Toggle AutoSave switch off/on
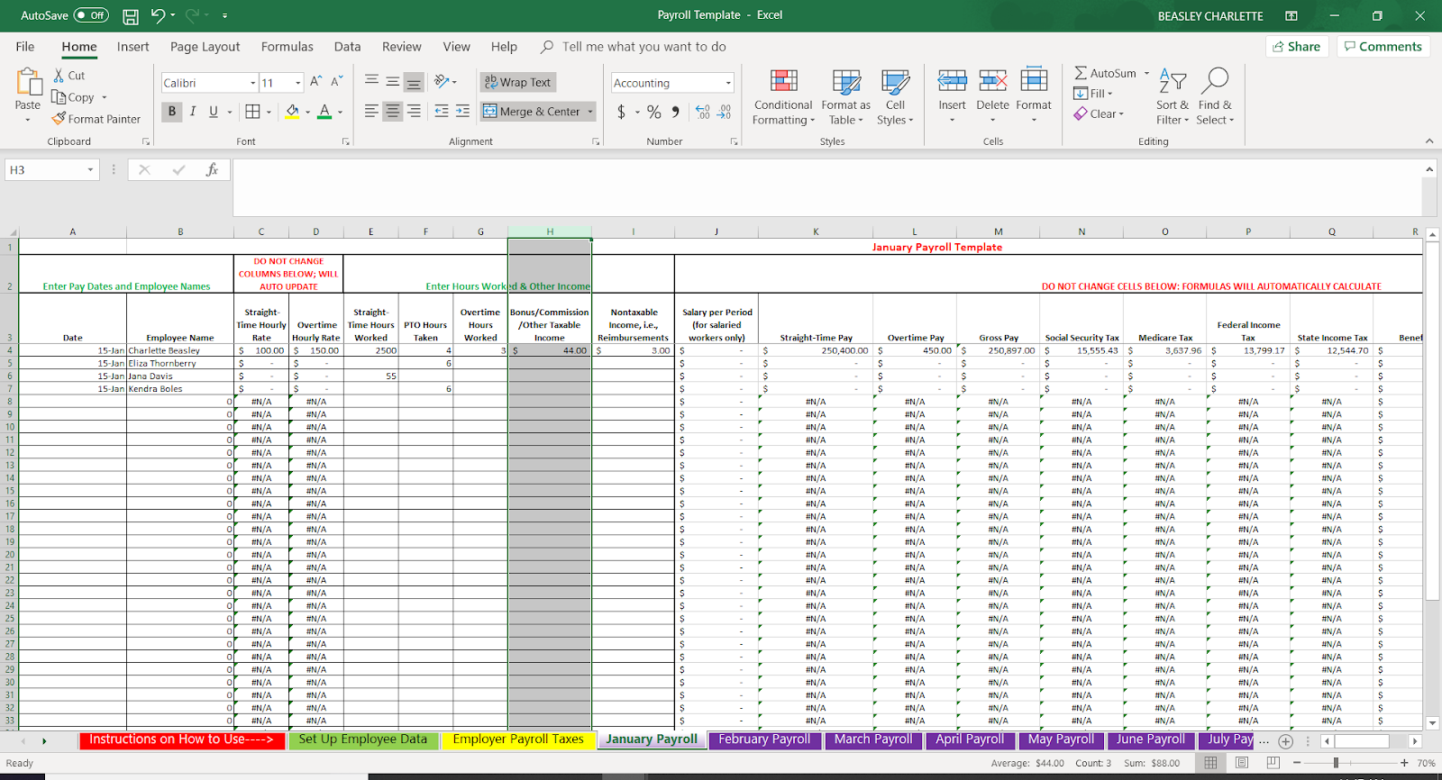The height and width of the screenshot is (780, 1442). pyautogui.click(x=91, y=15)
